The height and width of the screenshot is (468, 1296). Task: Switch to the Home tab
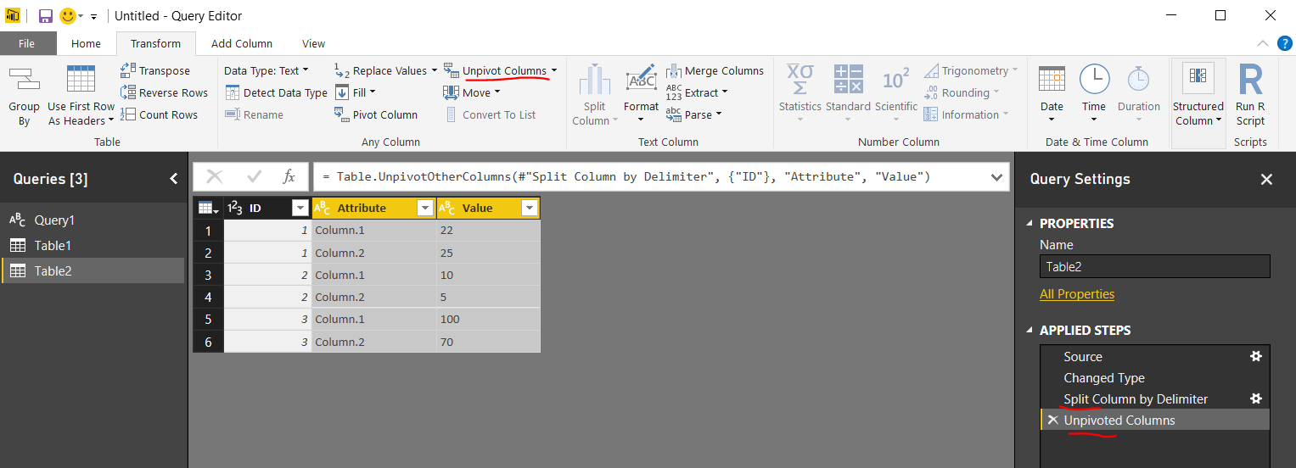(86, 43)
